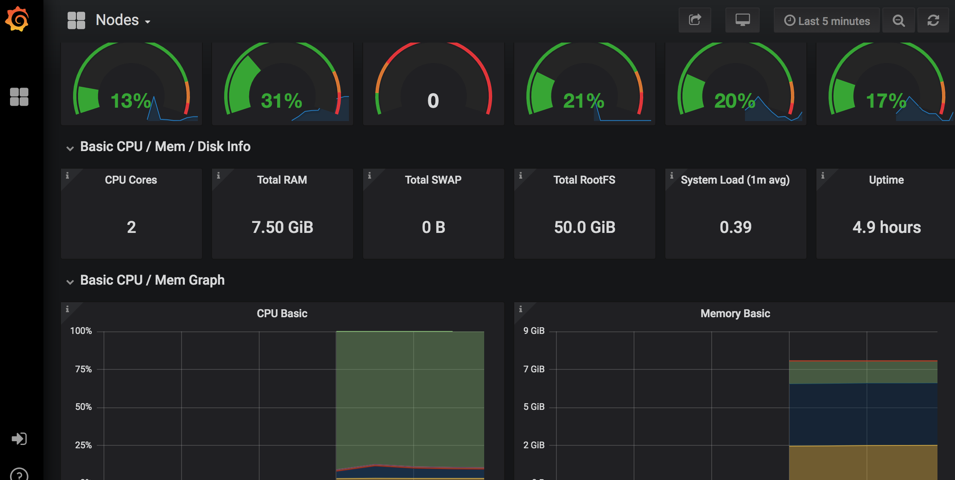The width and height of the screenshot is (955, 480).
Task: Open the Memory Basic panel title menu
Action: [735, 313]
